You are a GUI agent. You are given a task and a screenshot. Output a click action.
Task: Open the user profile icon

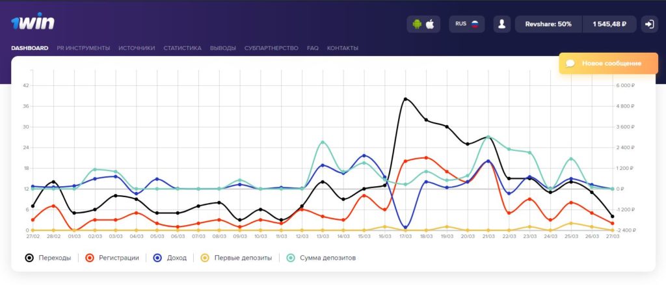pos(501,24)
